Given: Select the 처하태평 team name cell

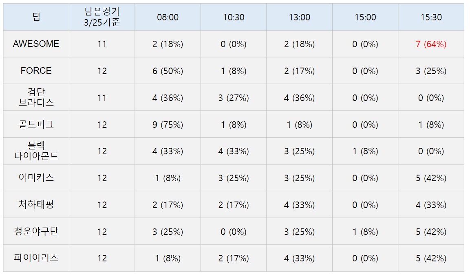Looking at the screenshot, I should tap(36, 205).
